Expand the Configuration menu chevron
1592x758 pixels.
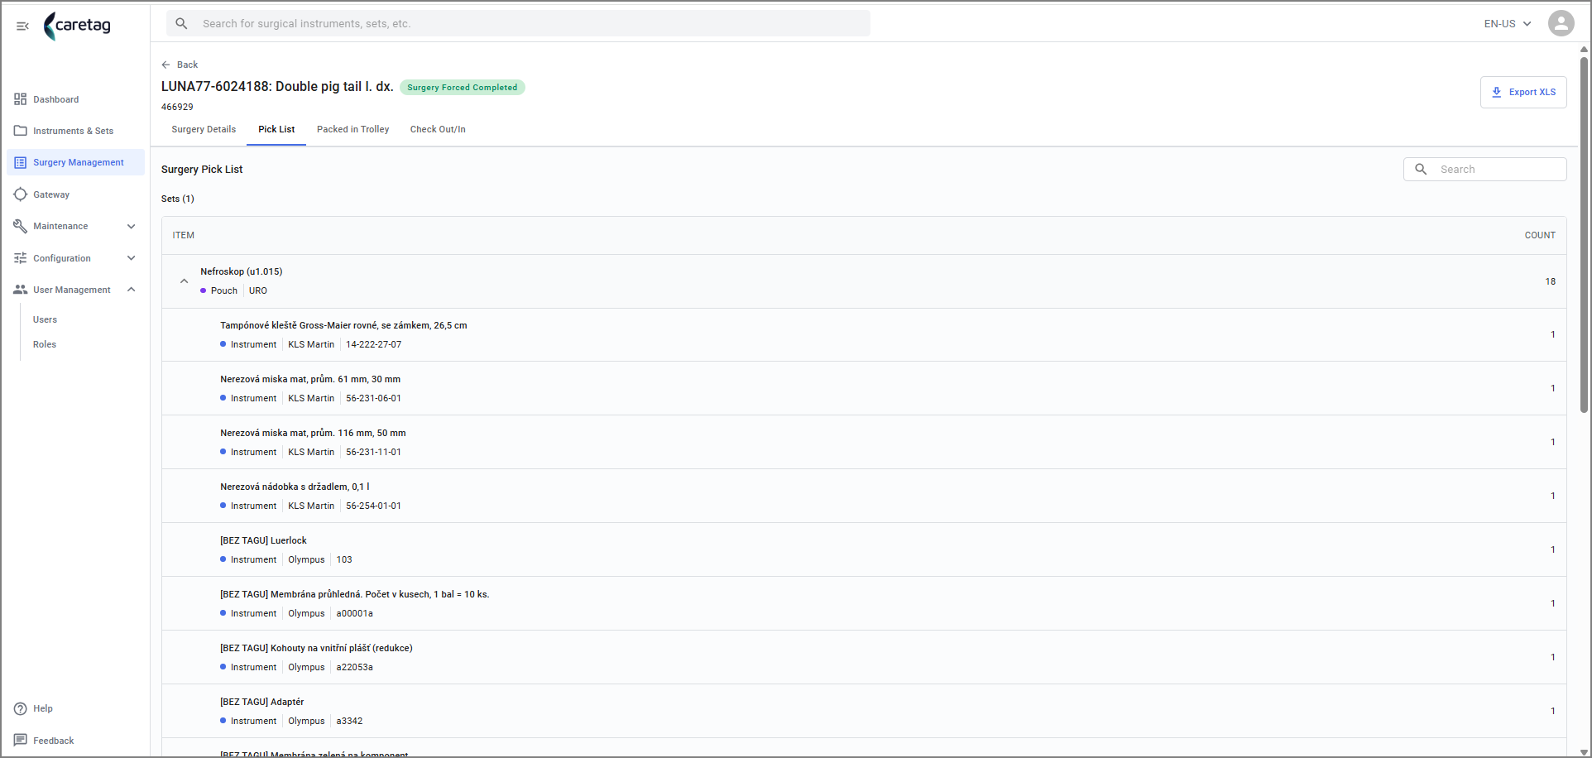coord(131,258)
